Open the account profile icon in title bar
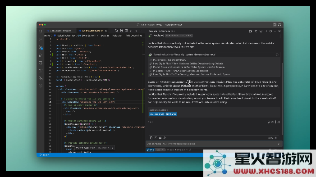316x177 pixels. pos(279,25)
